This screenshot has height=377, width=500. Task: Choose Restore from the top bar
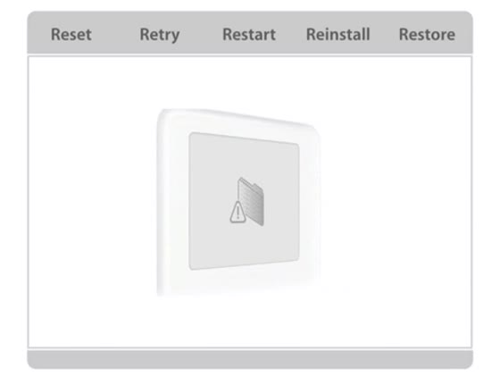point(427,34)
